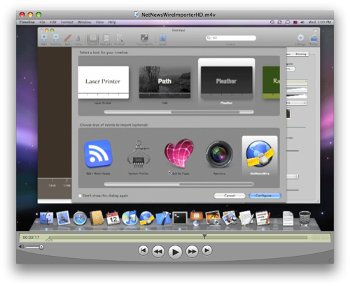Image resolution: width=350 pixels, height=286 pixels.
Task: Open Address Book icon in the dock
Action: [97, 218]
